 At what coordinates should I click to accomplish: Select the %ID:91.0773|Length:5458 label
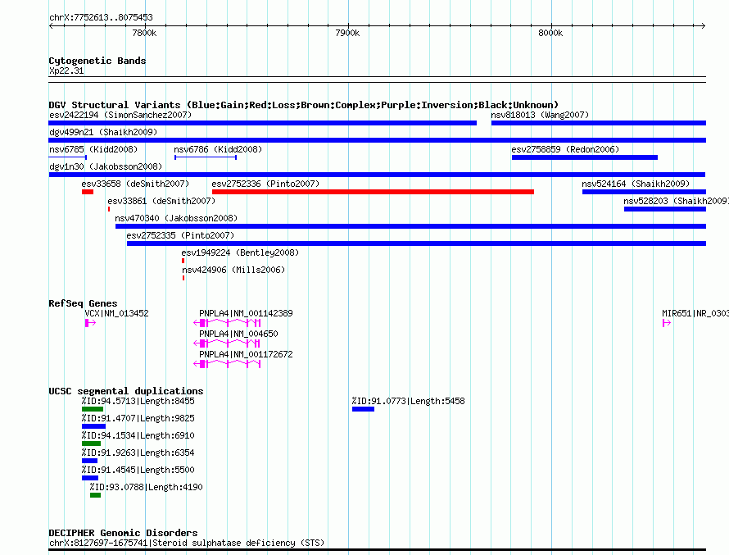408,401
